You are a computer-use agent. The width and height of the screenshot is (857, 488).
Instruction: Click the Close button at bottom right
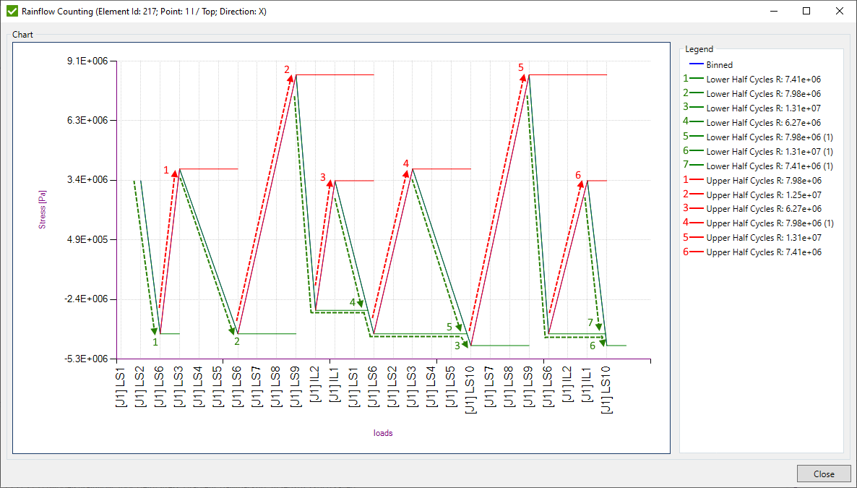824,474
